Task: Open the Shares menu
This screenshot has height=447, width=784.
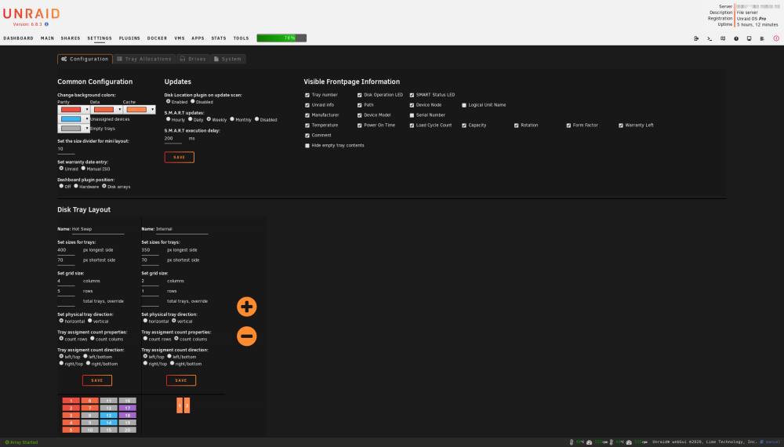Action: [71, 38]
